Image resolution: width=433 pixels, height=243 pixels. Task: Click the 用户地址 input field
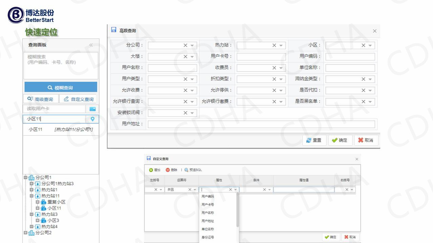(261, 124)
